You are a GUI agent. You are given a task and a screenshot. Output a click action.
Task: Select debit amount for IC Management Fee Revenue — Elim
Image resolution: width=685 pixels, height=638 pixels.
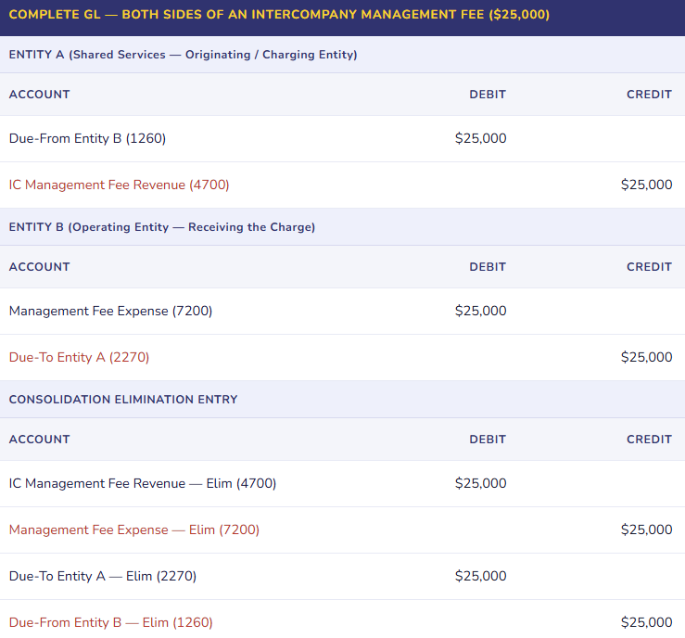click(480, 483)
